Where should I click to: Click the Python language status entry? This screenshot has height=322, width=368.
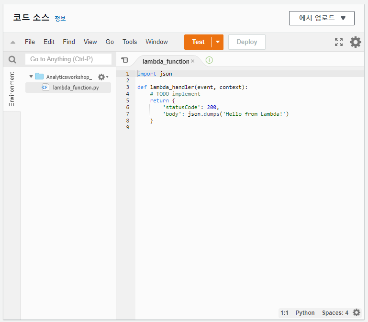tap(305, 312)
